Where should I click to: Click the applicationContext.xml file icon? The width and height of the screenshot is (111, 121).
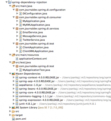point(17,59)
